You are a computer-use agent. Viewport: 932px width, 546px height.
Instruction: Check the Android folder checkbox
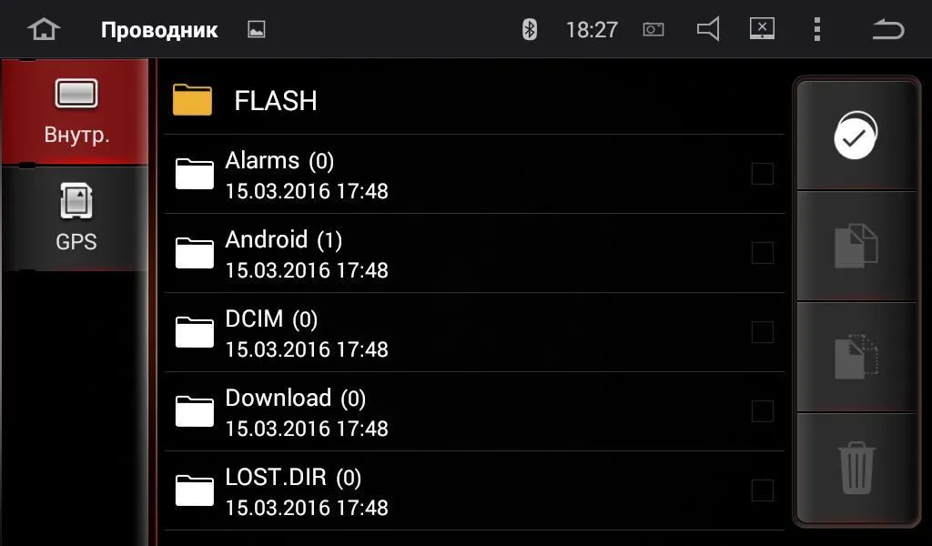click(x=762, y=253)
